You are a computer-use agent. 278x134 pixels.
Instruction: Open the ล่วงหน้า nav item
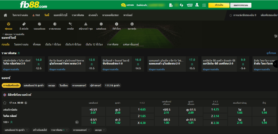click(93, 15)
